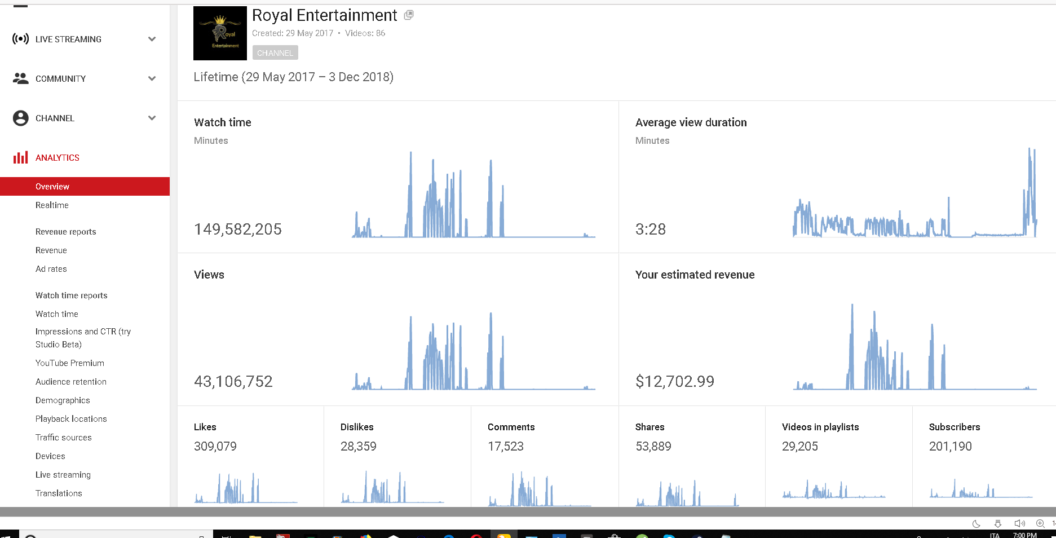Screen dimensions: 1056x538
Task: Click likes count 309,079
Action: pos(215,446)
